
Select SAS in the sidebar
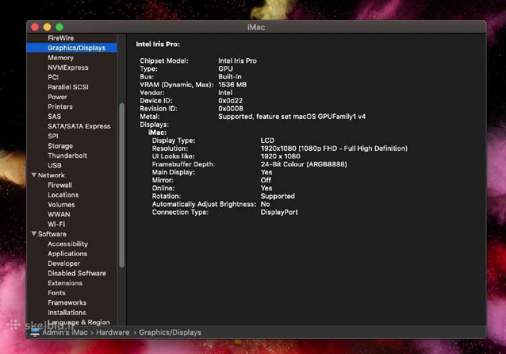[x=54, y=116]
